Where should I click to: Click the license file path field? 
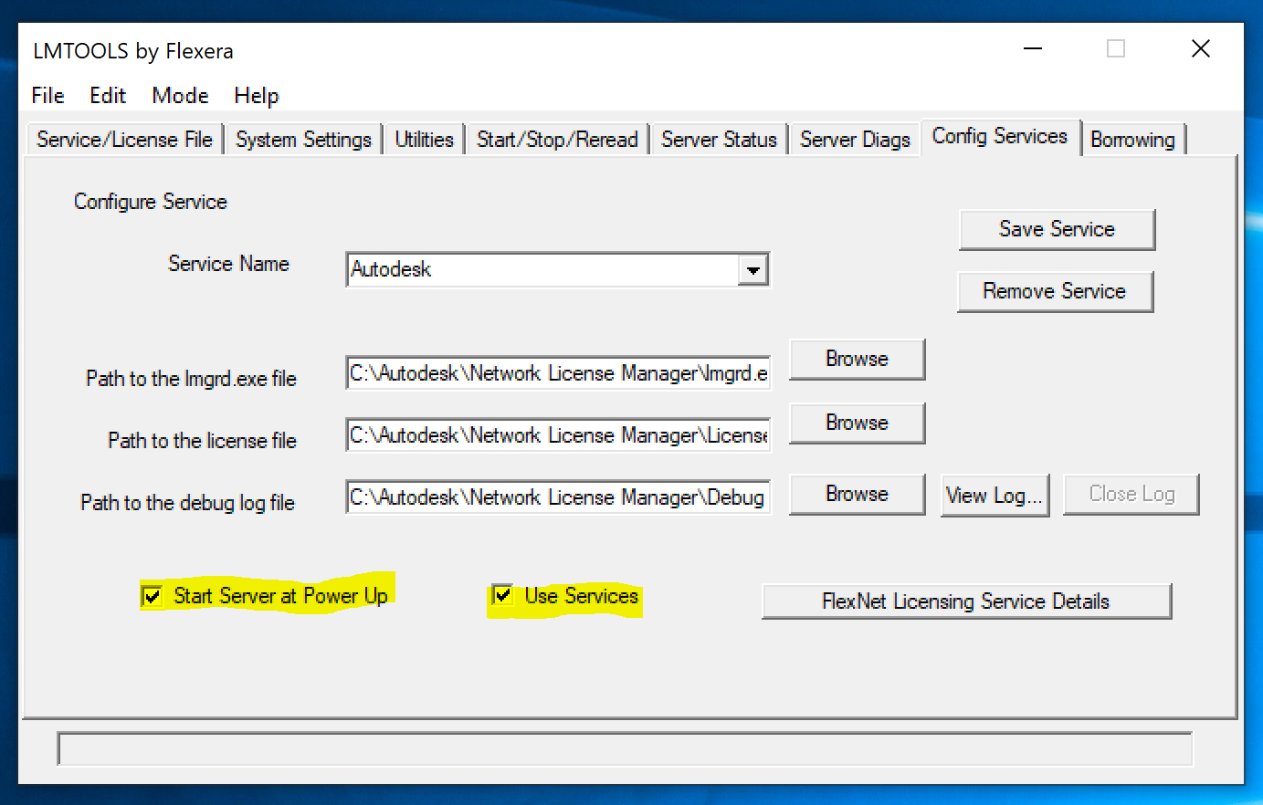tap(557, 435)
